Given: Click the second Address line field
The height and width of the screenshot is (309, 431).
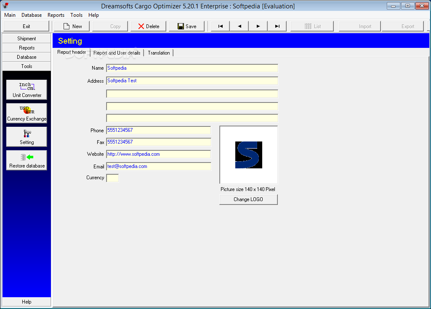Looking at the screenshot, I should 192,94.
